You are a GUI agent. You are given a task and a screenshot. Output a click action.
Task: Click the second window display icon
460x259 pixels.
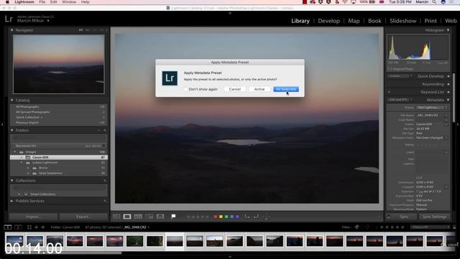18,227
